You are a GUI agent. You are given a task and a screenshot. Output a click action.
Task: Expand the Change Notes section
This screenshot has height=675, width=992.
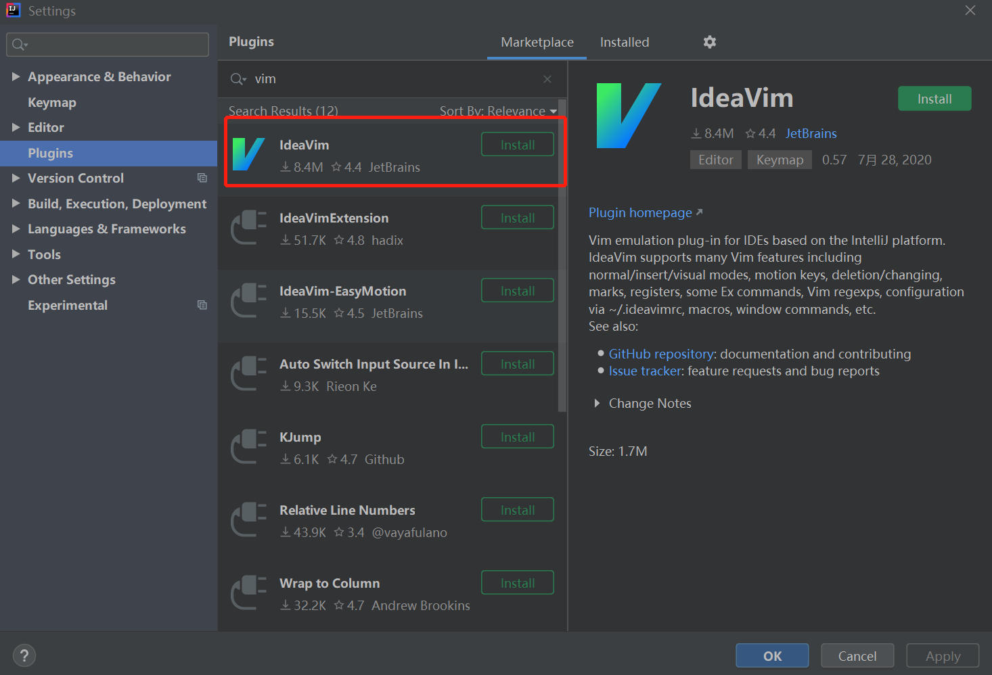point(597,403)
